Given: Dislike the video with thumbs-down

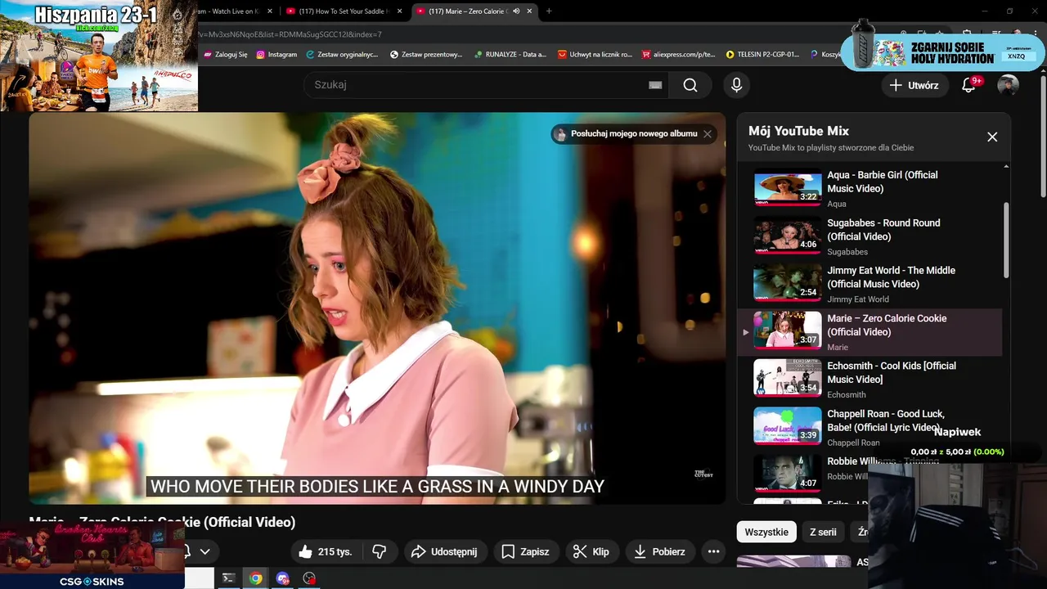Looking at the screenshot, I should pyautogui.click(x=380, y=551).
